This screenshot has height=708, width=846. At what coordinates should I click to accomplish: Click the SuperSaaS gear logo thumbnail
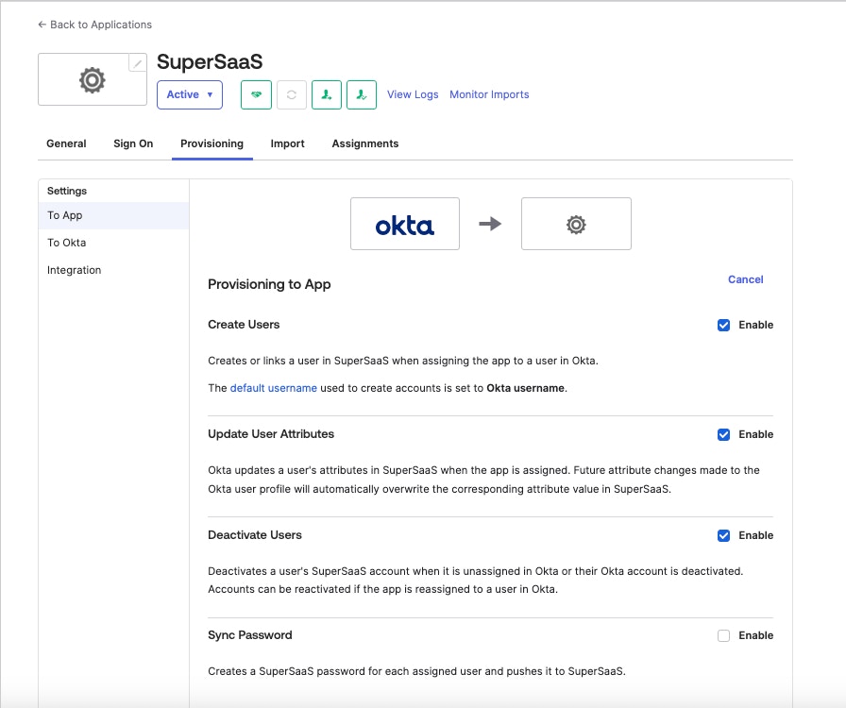[x=92, y=80]
